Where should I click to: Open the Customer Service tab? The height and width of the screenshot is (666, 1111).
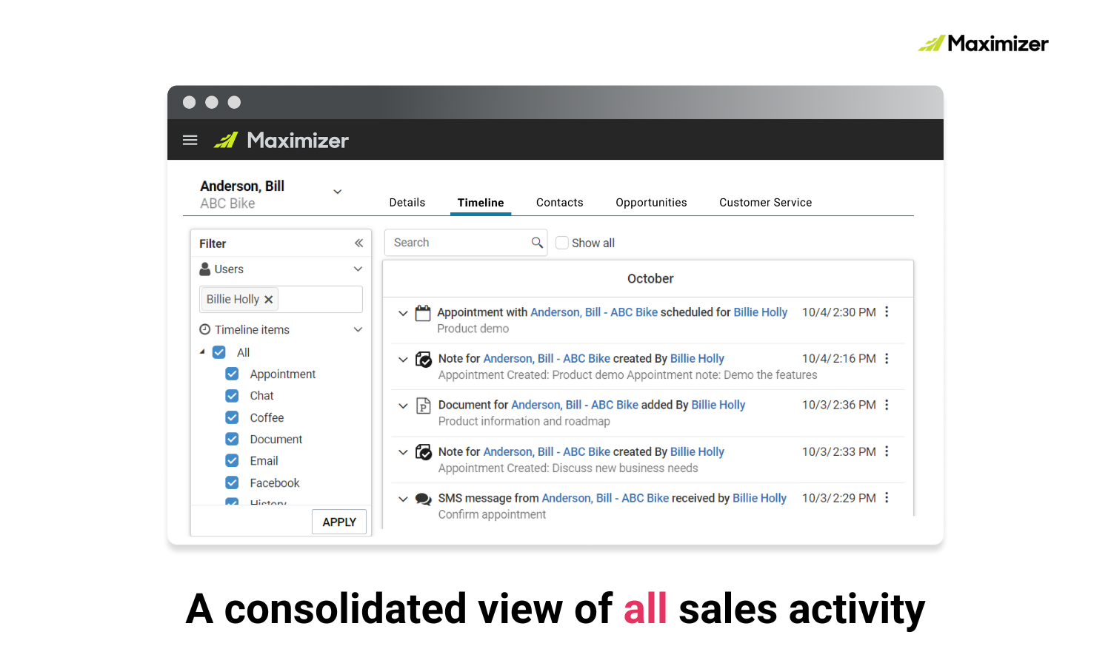coord(765,202)
